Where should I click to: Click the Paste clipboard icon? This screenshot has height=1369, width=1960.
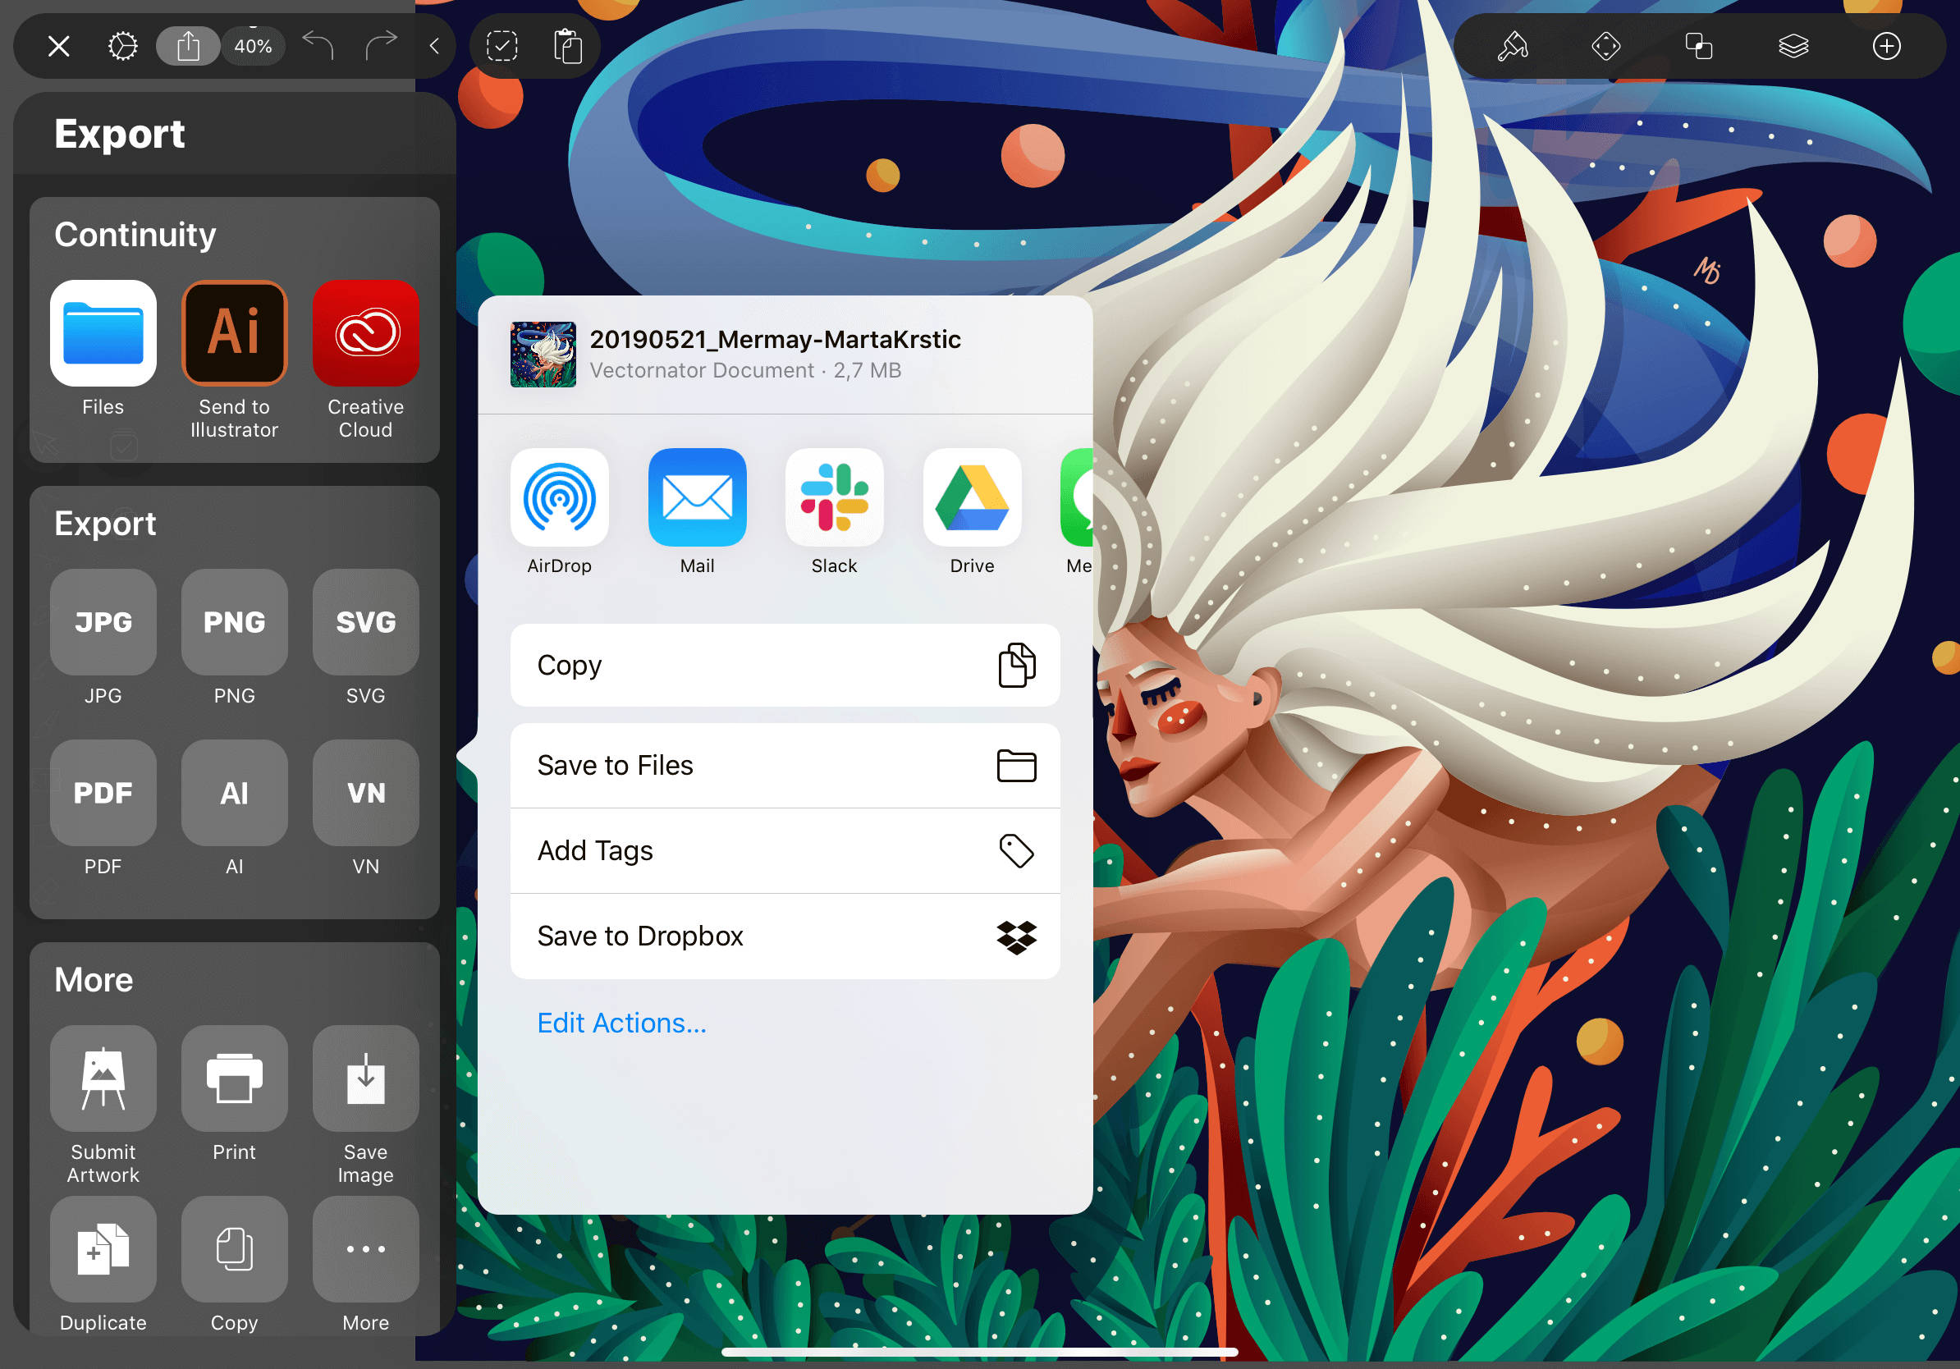tap(568, 47)
